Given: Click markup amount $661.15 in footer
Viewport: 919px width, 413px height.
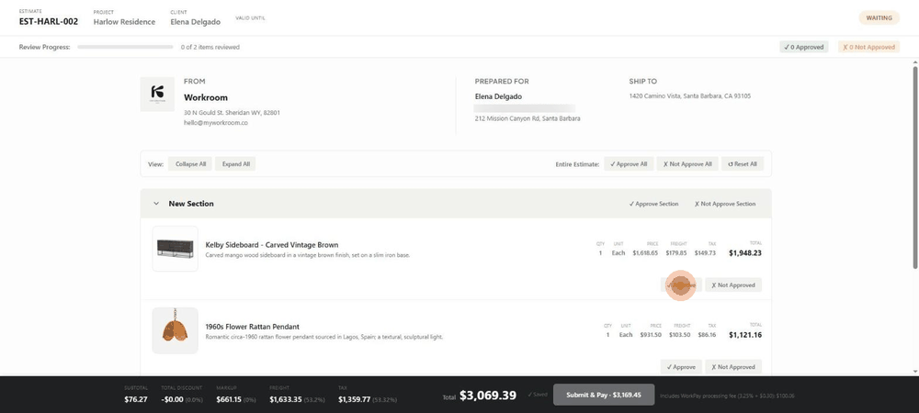Looking at the screenshot, I should pyautogui.click(x=228, y=399).
